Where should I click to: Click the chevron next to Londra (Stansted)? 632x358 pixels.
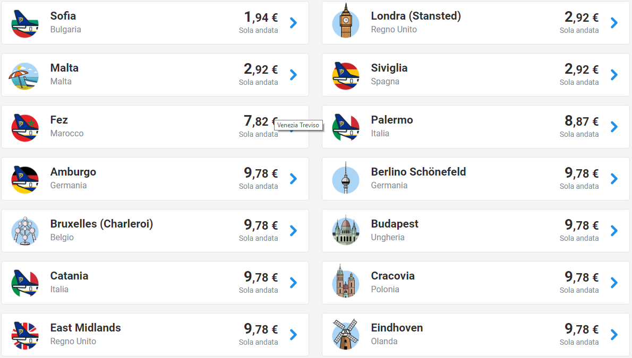(614, 23)
